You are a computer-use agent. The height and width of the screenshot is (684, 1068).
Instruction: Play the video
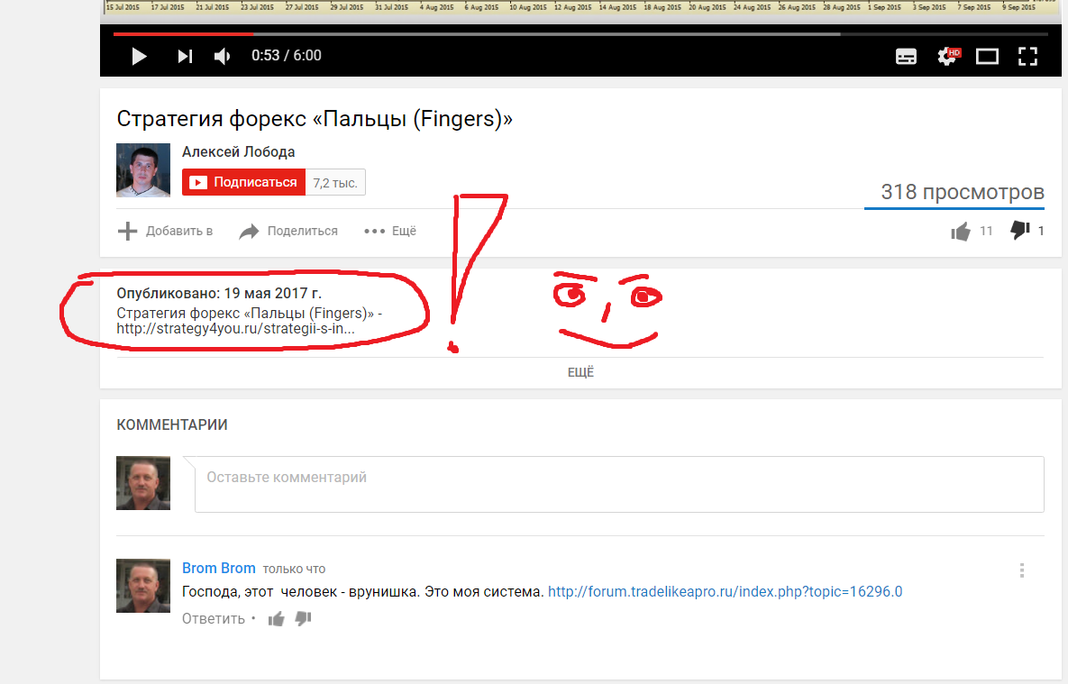[139, 56]
